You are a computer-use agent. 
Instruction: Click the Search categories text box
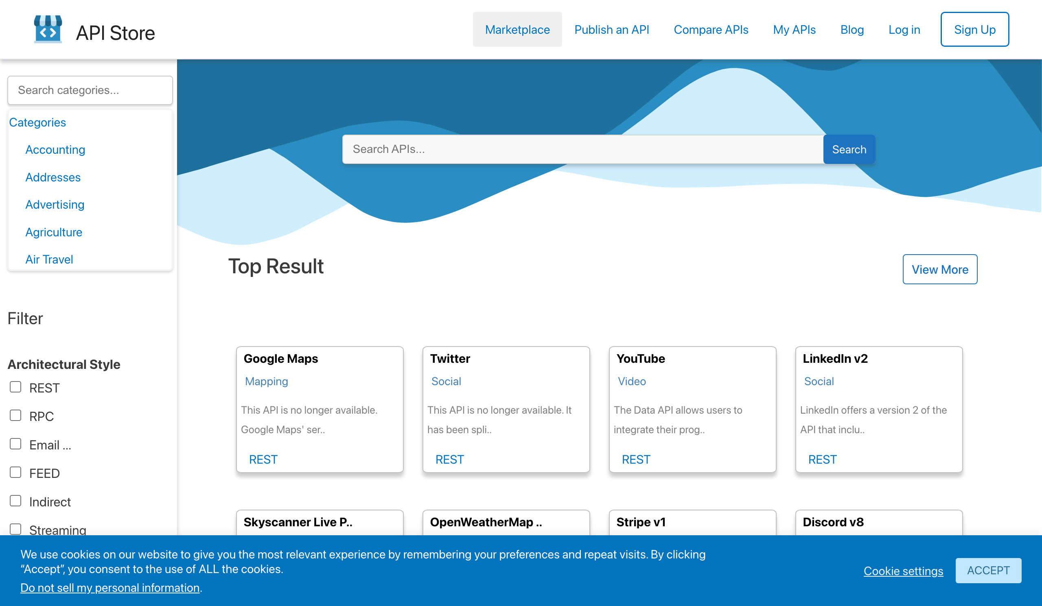point(90,90)
